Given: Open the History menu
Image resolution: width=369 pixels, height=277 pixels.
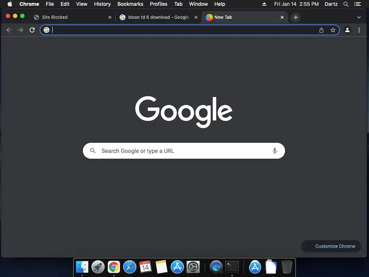Looking at the screenshot, I should click(x=102, y=4).
